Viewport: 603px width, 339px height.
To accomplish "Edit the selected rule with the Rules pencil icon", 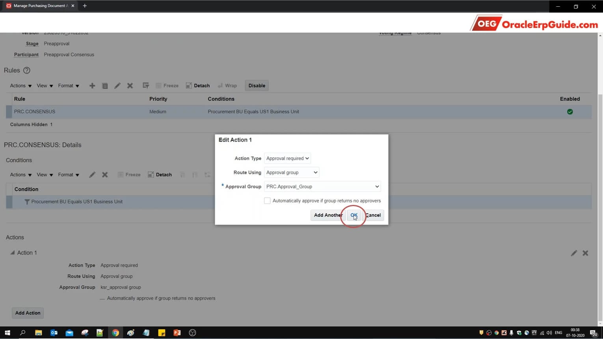I will coord(117,86).
